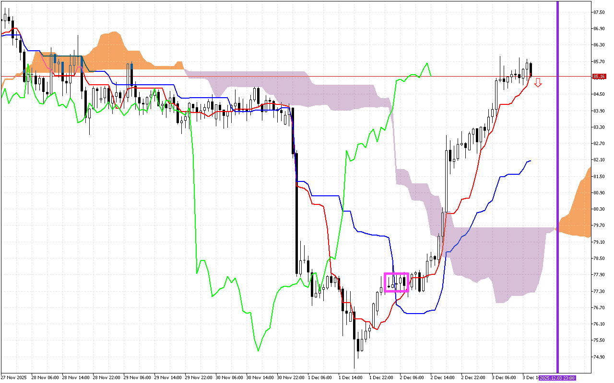Click the red 85.16 price label
The height and width of the screenshot is (383, 614).
click(599, 77)
